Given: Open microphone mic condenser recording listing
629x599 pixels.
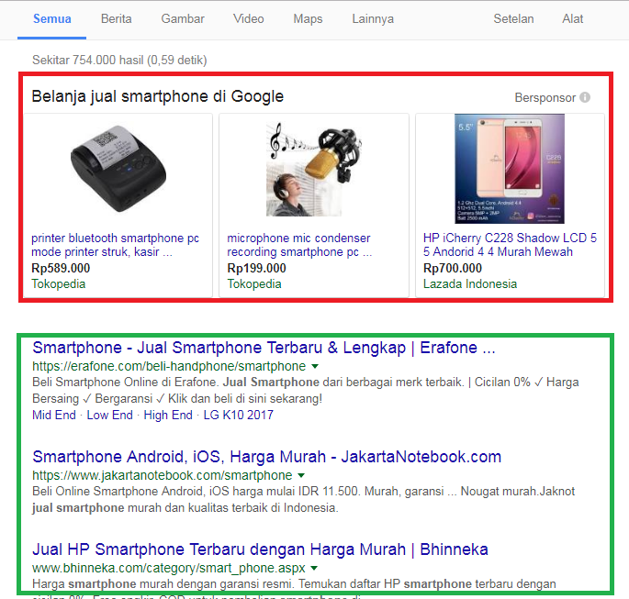Looking at the screenshot, I should 299,245.
